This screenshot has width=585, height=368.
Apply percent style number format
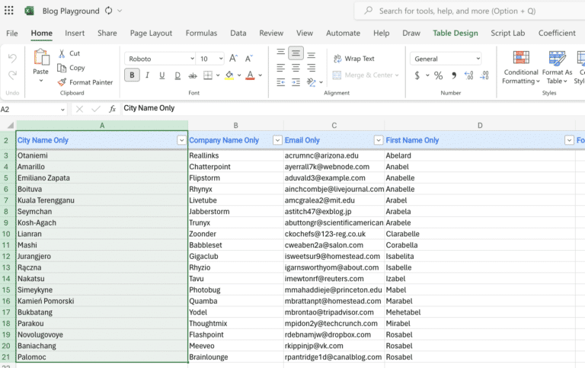(x=438, y=75)
